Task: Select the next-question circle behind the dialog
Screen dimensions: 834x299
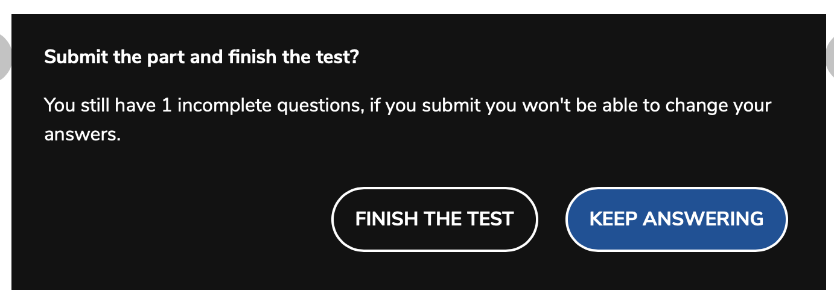Action: click(830, 57)
